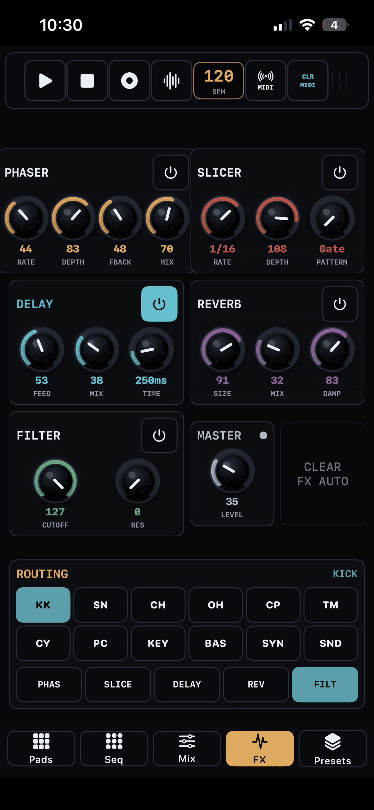Viewport: 374px width, 810px height.
Task: Open the waveform audio icon
Action: 171,81
